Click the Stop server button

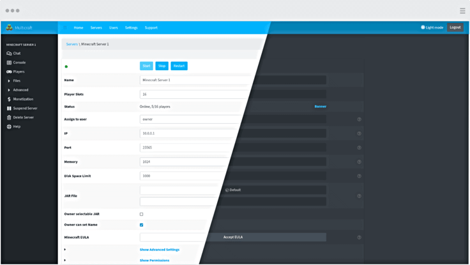pyautogui.click(x=162, y=66)
